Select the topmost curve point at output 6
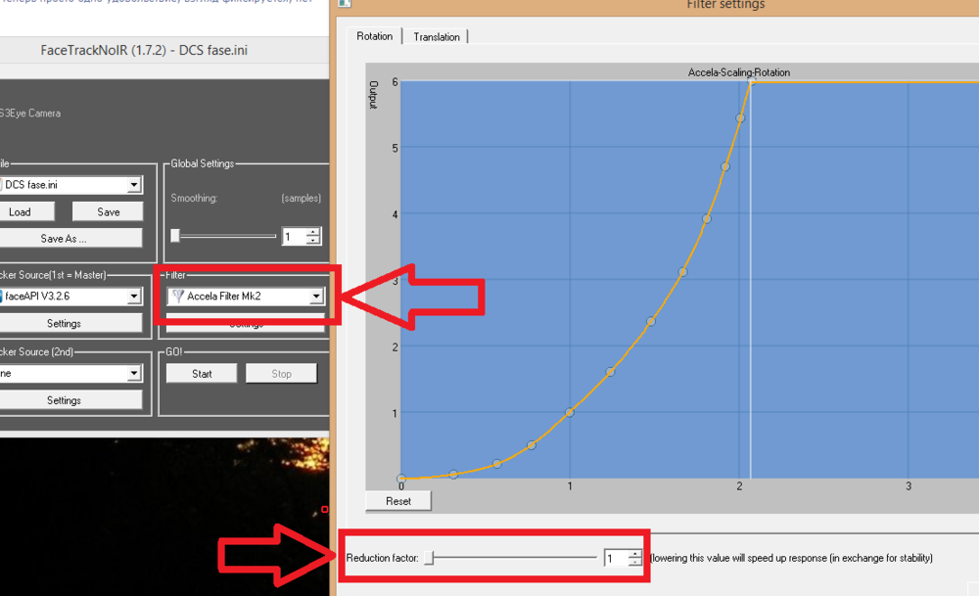 click(x=752, y=82)
